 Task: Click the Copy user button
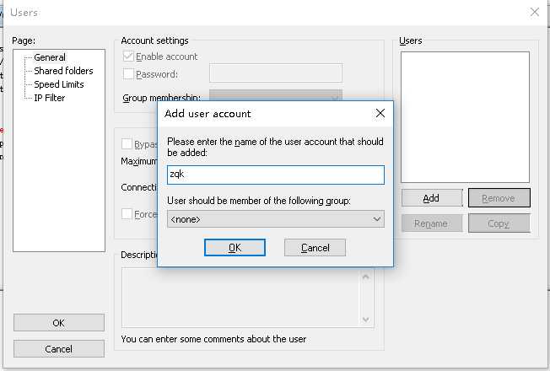(x=499, y=223)
